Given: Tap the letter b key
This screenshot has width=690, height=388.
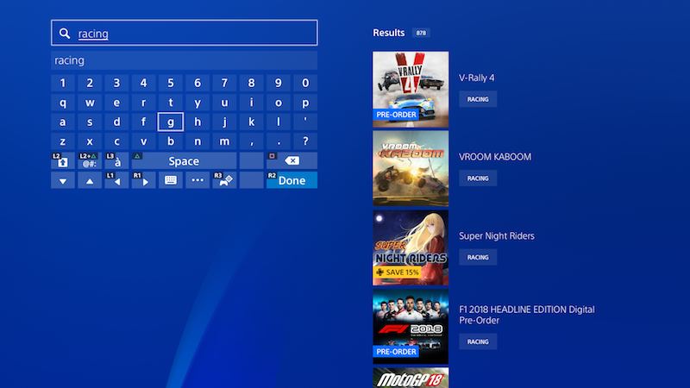Looking at the screenshot, I should pos(170,141).
